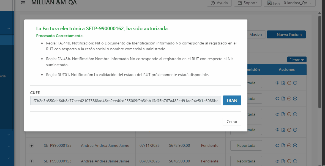Screen dimensions: 325x166
Task: Open the Ayuda help menu
Action: pos(219,3)
